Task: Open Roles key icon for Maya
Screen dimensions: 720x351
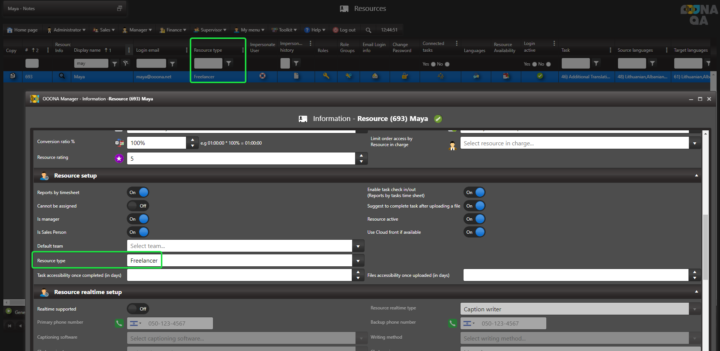Action: pyautogui.click(x=326, y=76)
